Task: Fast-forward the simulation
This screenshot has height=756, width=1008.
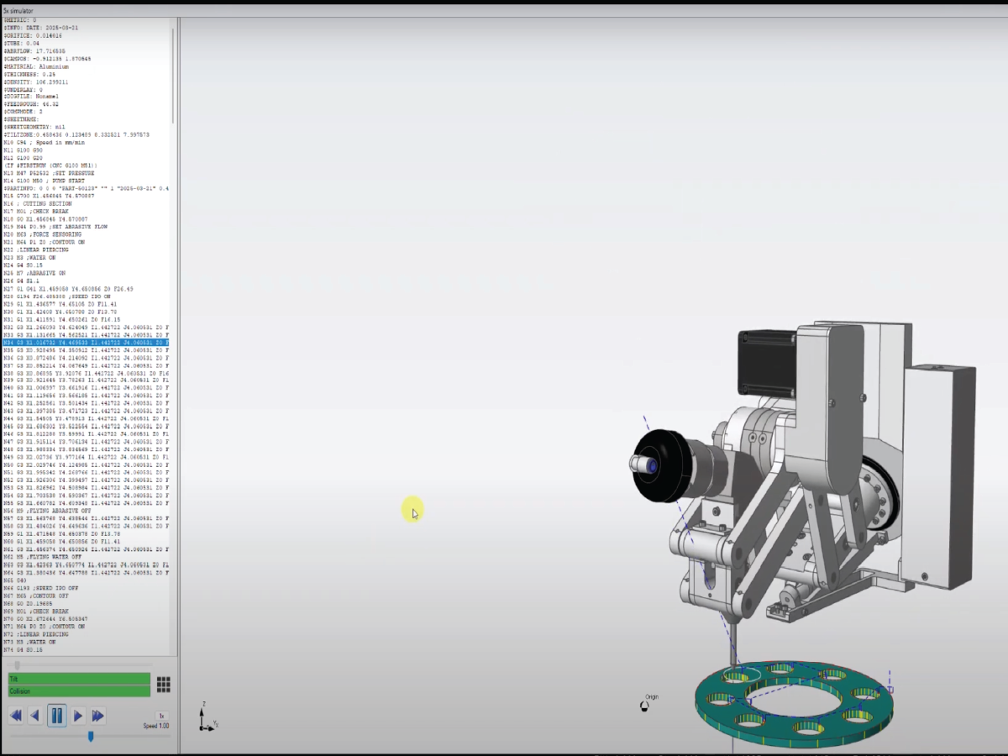Action: point(98,716)
